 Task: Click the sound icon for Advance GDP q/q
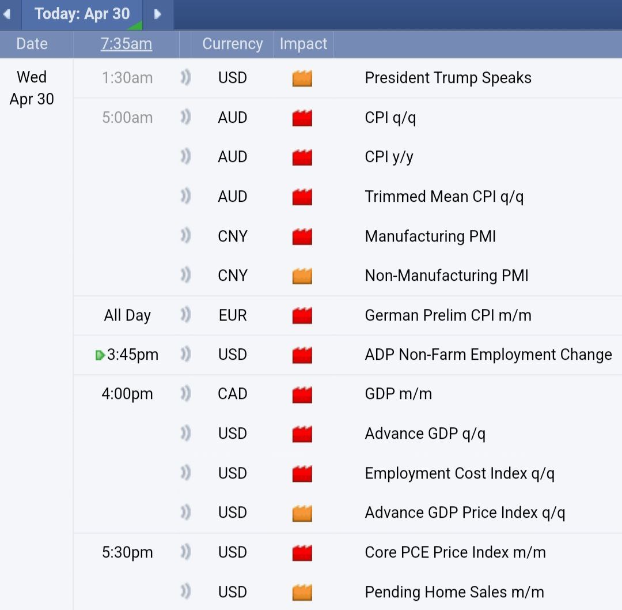coord(185,433)
